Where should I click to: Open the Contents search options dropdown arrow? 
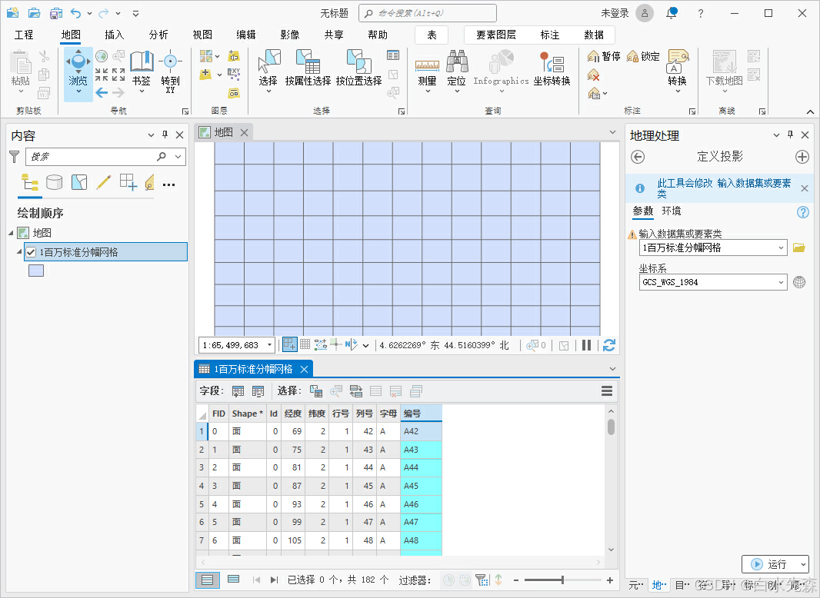(178, 156)
